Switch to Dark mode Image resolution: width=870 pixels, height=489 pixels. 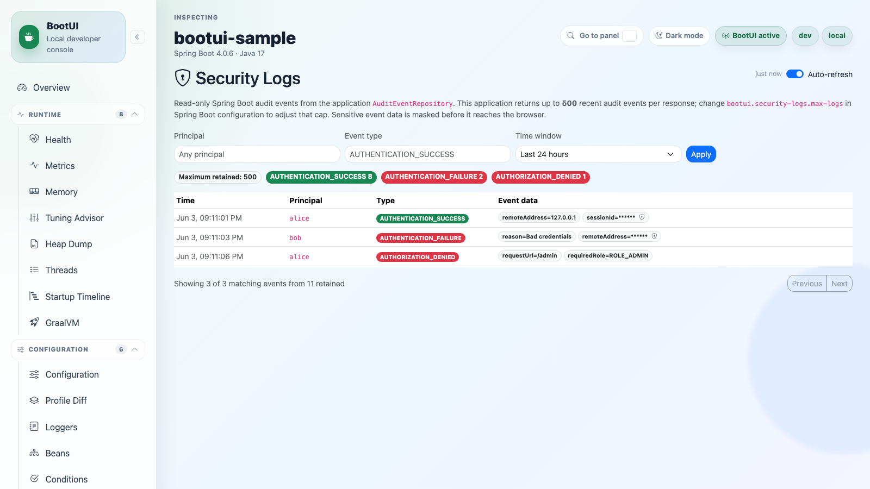click(679, 36)
